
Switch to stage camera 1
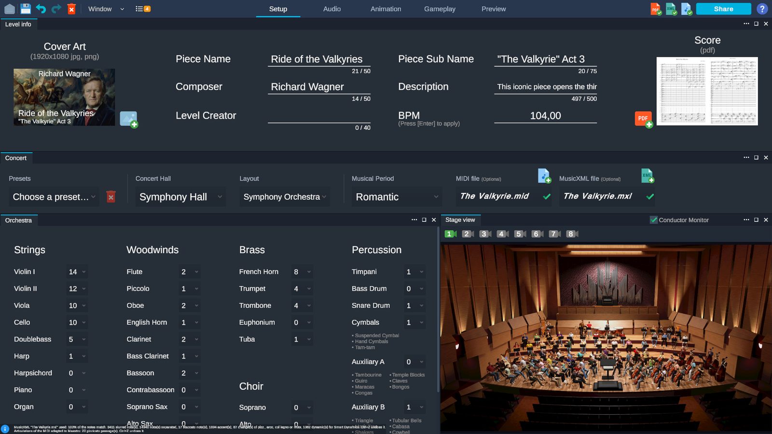point(451,234)
